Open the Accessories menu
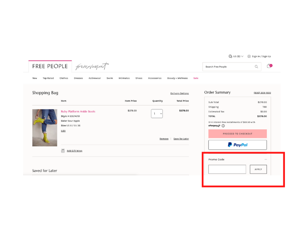Screen dimensions: 308x231 coord(155,78)
